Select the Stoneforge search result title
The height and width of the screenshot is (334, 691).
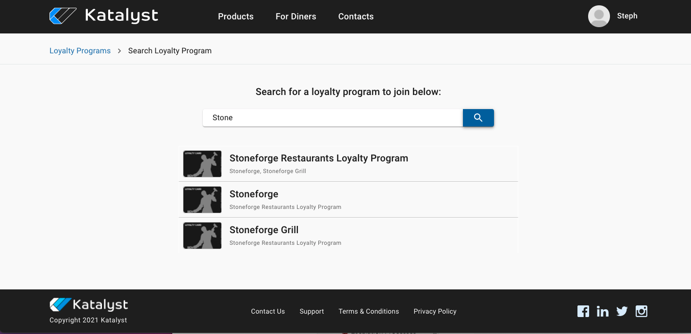[254, 194]
